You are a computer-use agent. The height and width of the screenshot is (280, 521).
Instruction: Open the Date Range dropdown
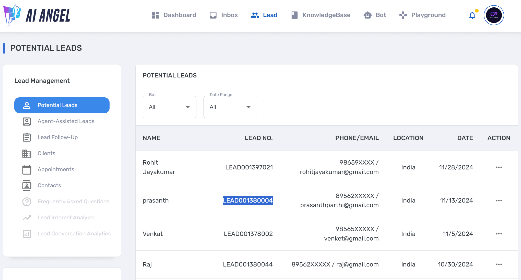[x=230, y=107]
